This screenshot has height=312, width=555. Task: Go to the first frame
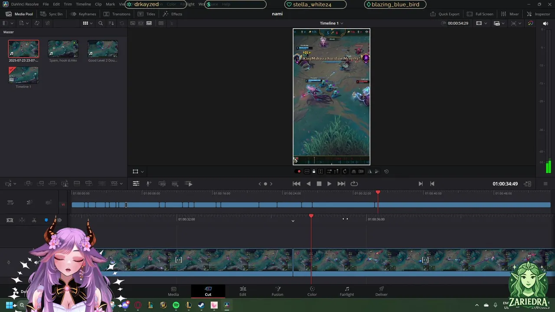297,184
